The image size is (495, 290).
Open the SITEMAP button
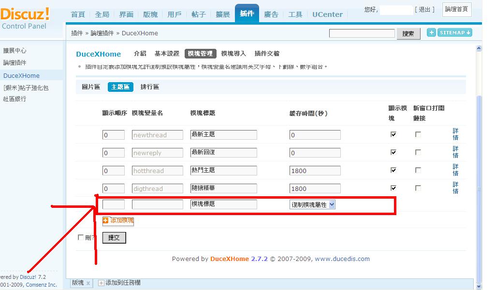tap(455, 32)
